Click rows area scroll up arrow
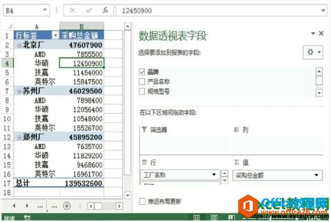Image resolution: width=331 pixels, height=222 pixels. click(224, 173)
